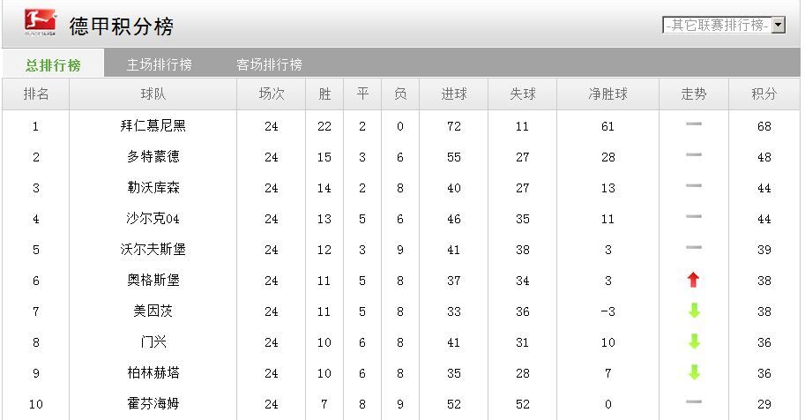Click the flat trend dash for 多特蒙德
Viewport: 805px width, 420px height.
coord(693,156)
